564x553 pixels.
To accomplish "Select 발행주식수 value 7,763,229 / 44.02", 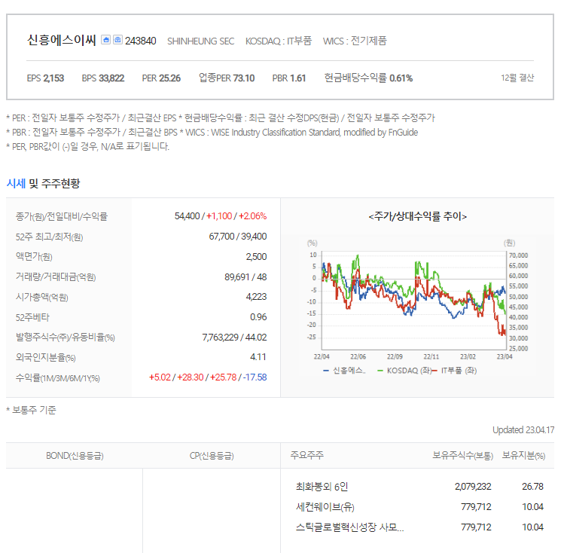I will 234,337.
